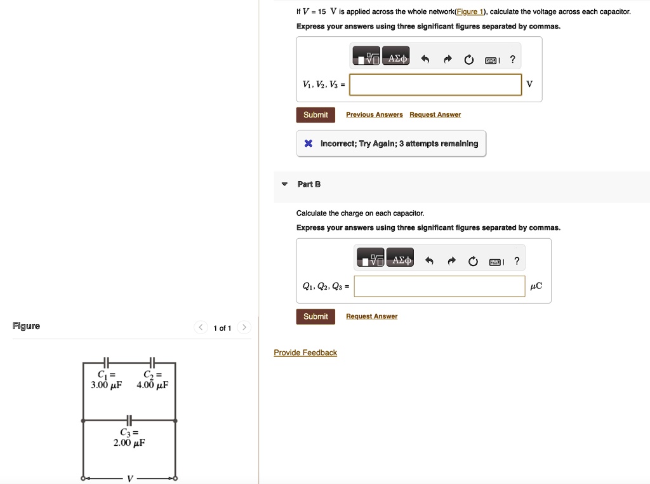Click the help question mark in Part A toolbar
Screen dimensions: 650x484
[512, 58]
